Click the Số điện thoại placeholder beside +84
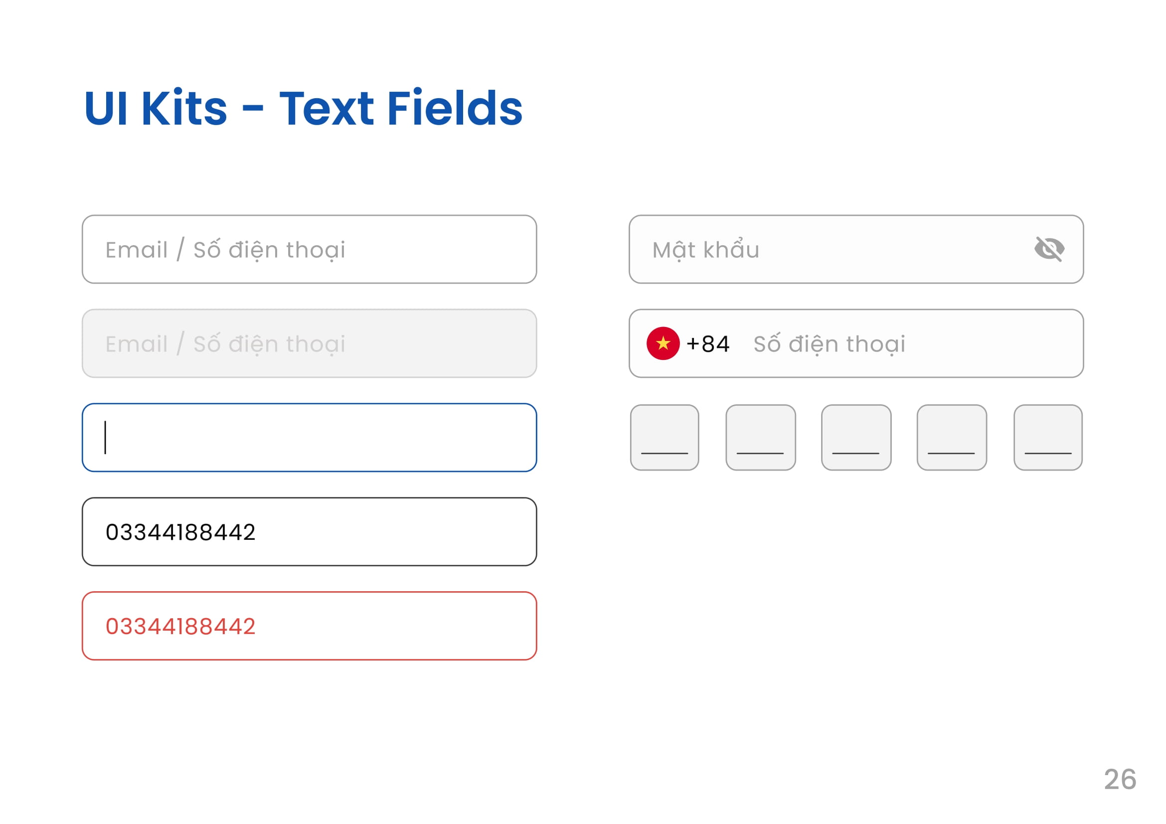 (x=830, y=344)
